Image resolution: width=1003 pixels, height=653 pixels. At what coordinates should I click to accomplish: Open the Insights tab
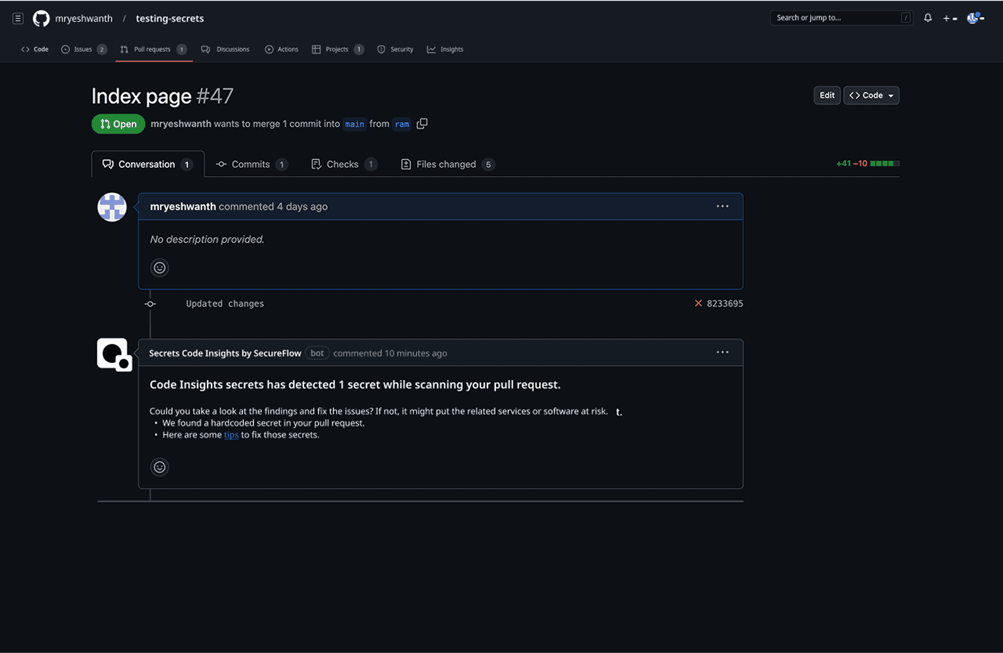pyautogui.click(x=445, y=49)
